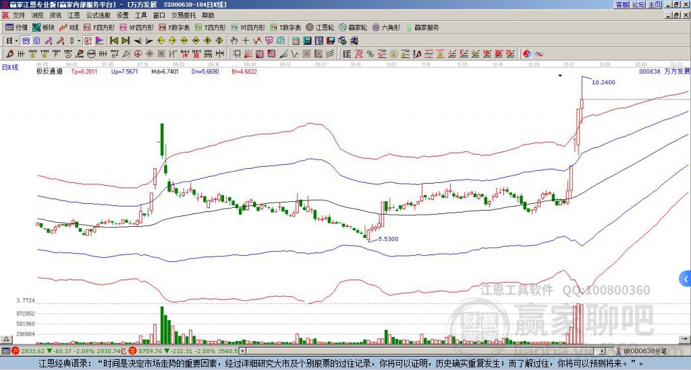Click the Tp=8.2811 indicator value

(84, 71)
